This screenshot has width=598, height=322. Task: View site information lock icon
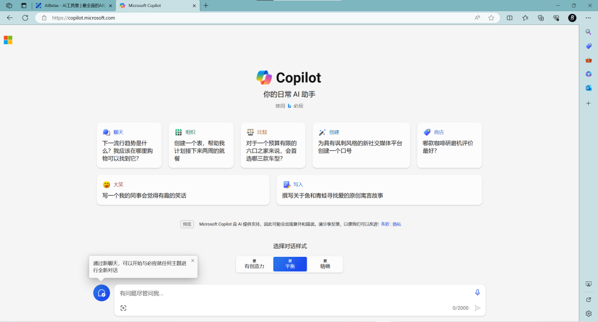[x=44, y=18]
